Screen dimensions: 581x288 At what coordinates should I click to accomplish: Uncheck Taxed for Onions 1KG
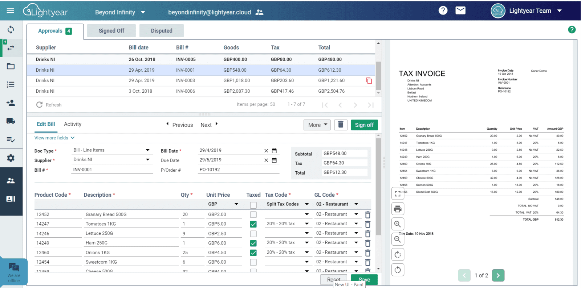point(253,252)
